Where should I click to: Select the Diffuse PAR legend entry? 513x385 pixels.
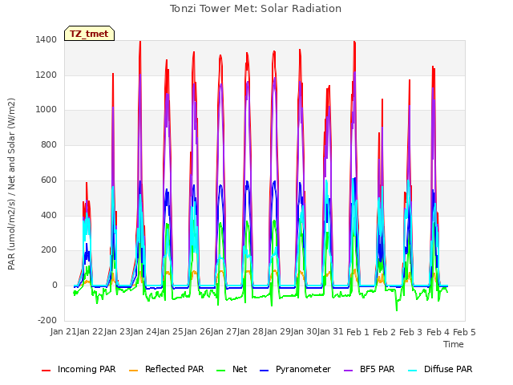click(440, 369)
